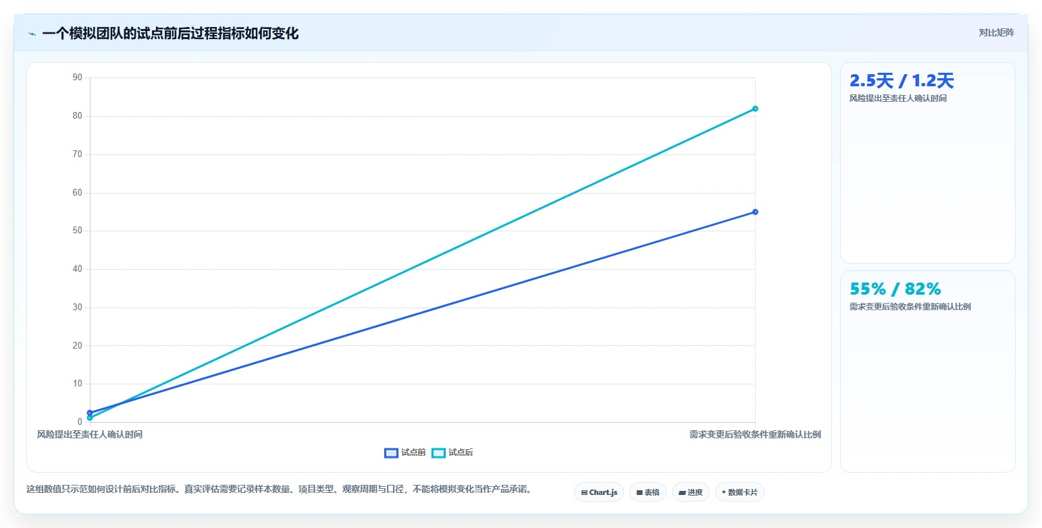Click the 试点前 data point at 55

(x=755, y=212)
